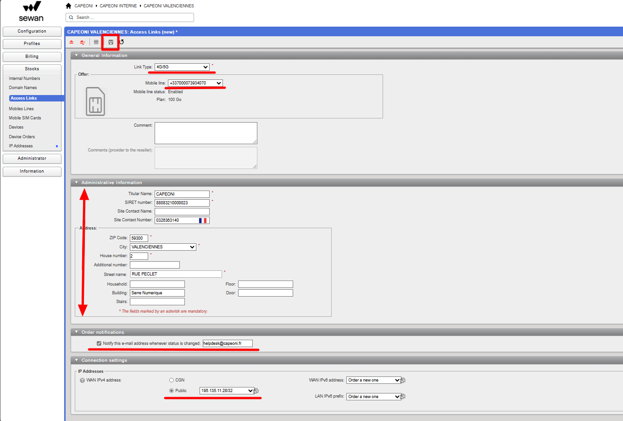Click copy icon next to Public IPv4 dropdown
This screenshot has width=623, height=421.
tap(256, 391)
